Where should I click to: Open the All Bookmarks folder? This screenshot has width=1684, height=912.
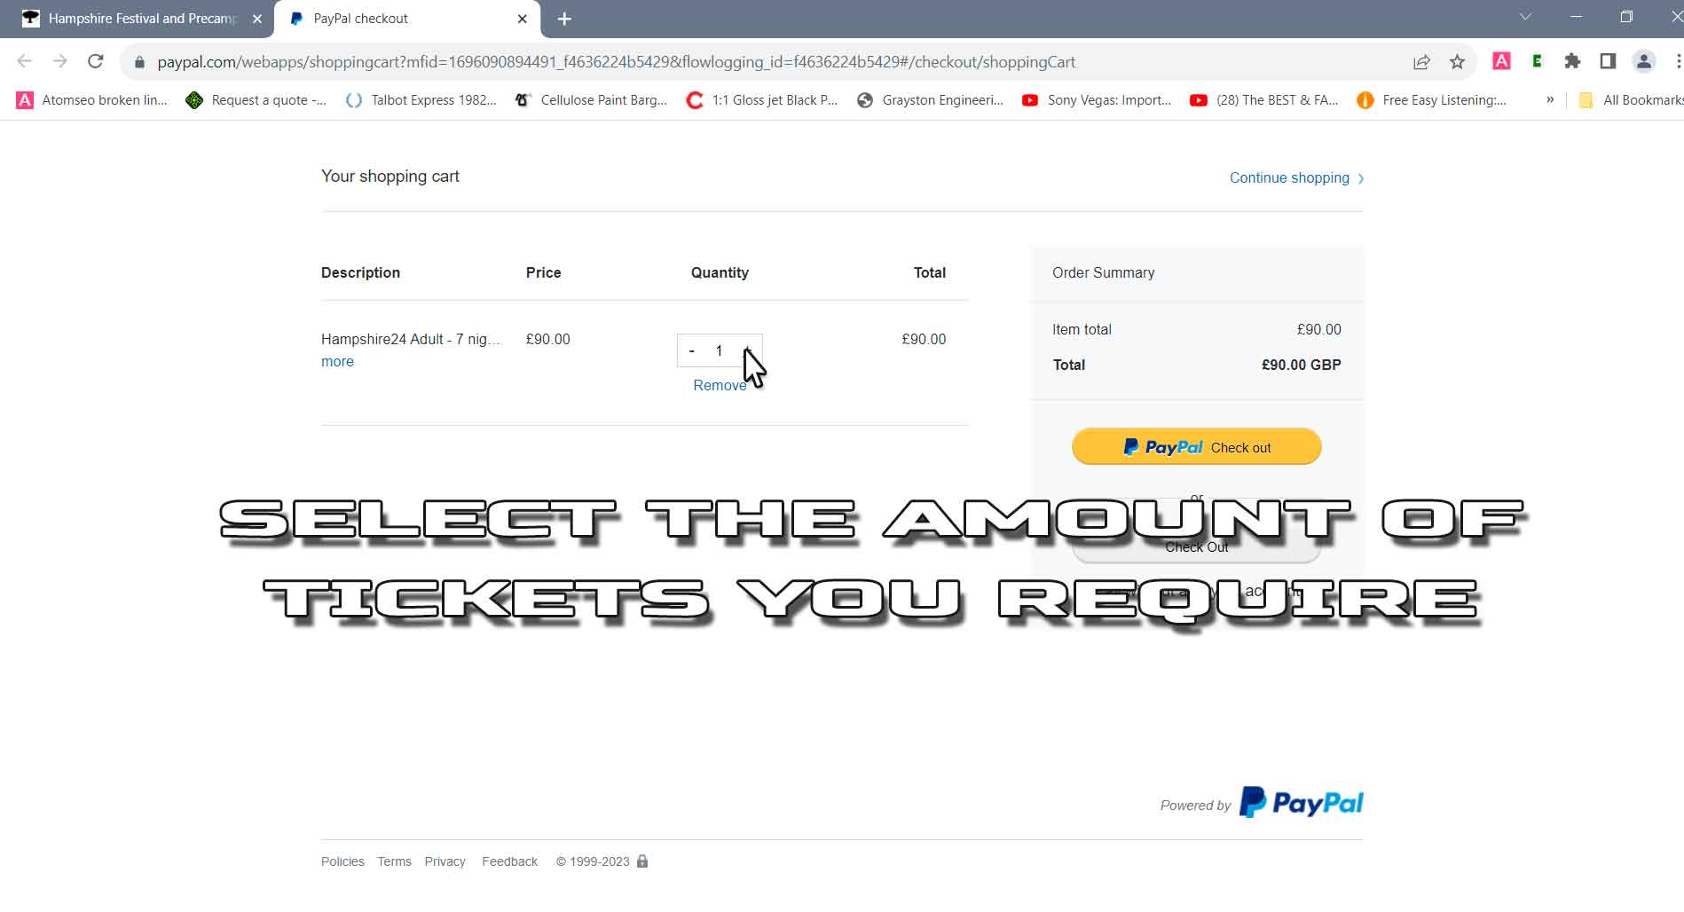(x=1631, y=100)
